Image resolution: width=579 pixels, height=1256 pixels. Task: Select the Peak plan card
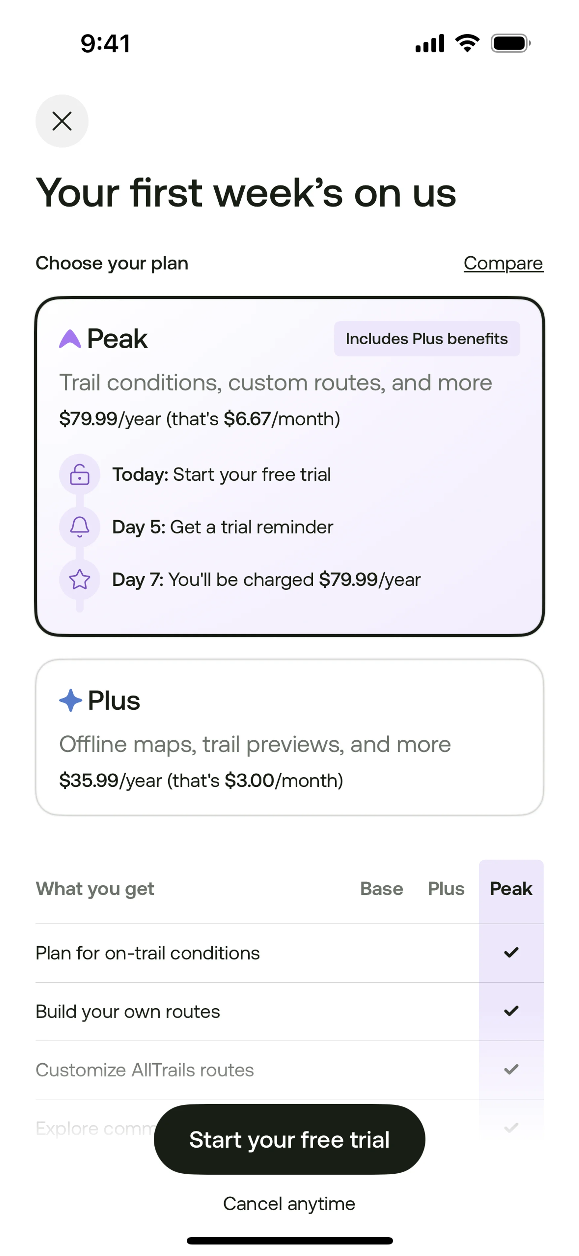coord(289,467)
